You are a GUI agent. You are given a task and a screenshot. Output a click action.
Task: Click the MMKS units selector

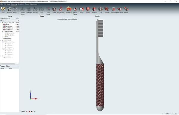tap(171, 114)
